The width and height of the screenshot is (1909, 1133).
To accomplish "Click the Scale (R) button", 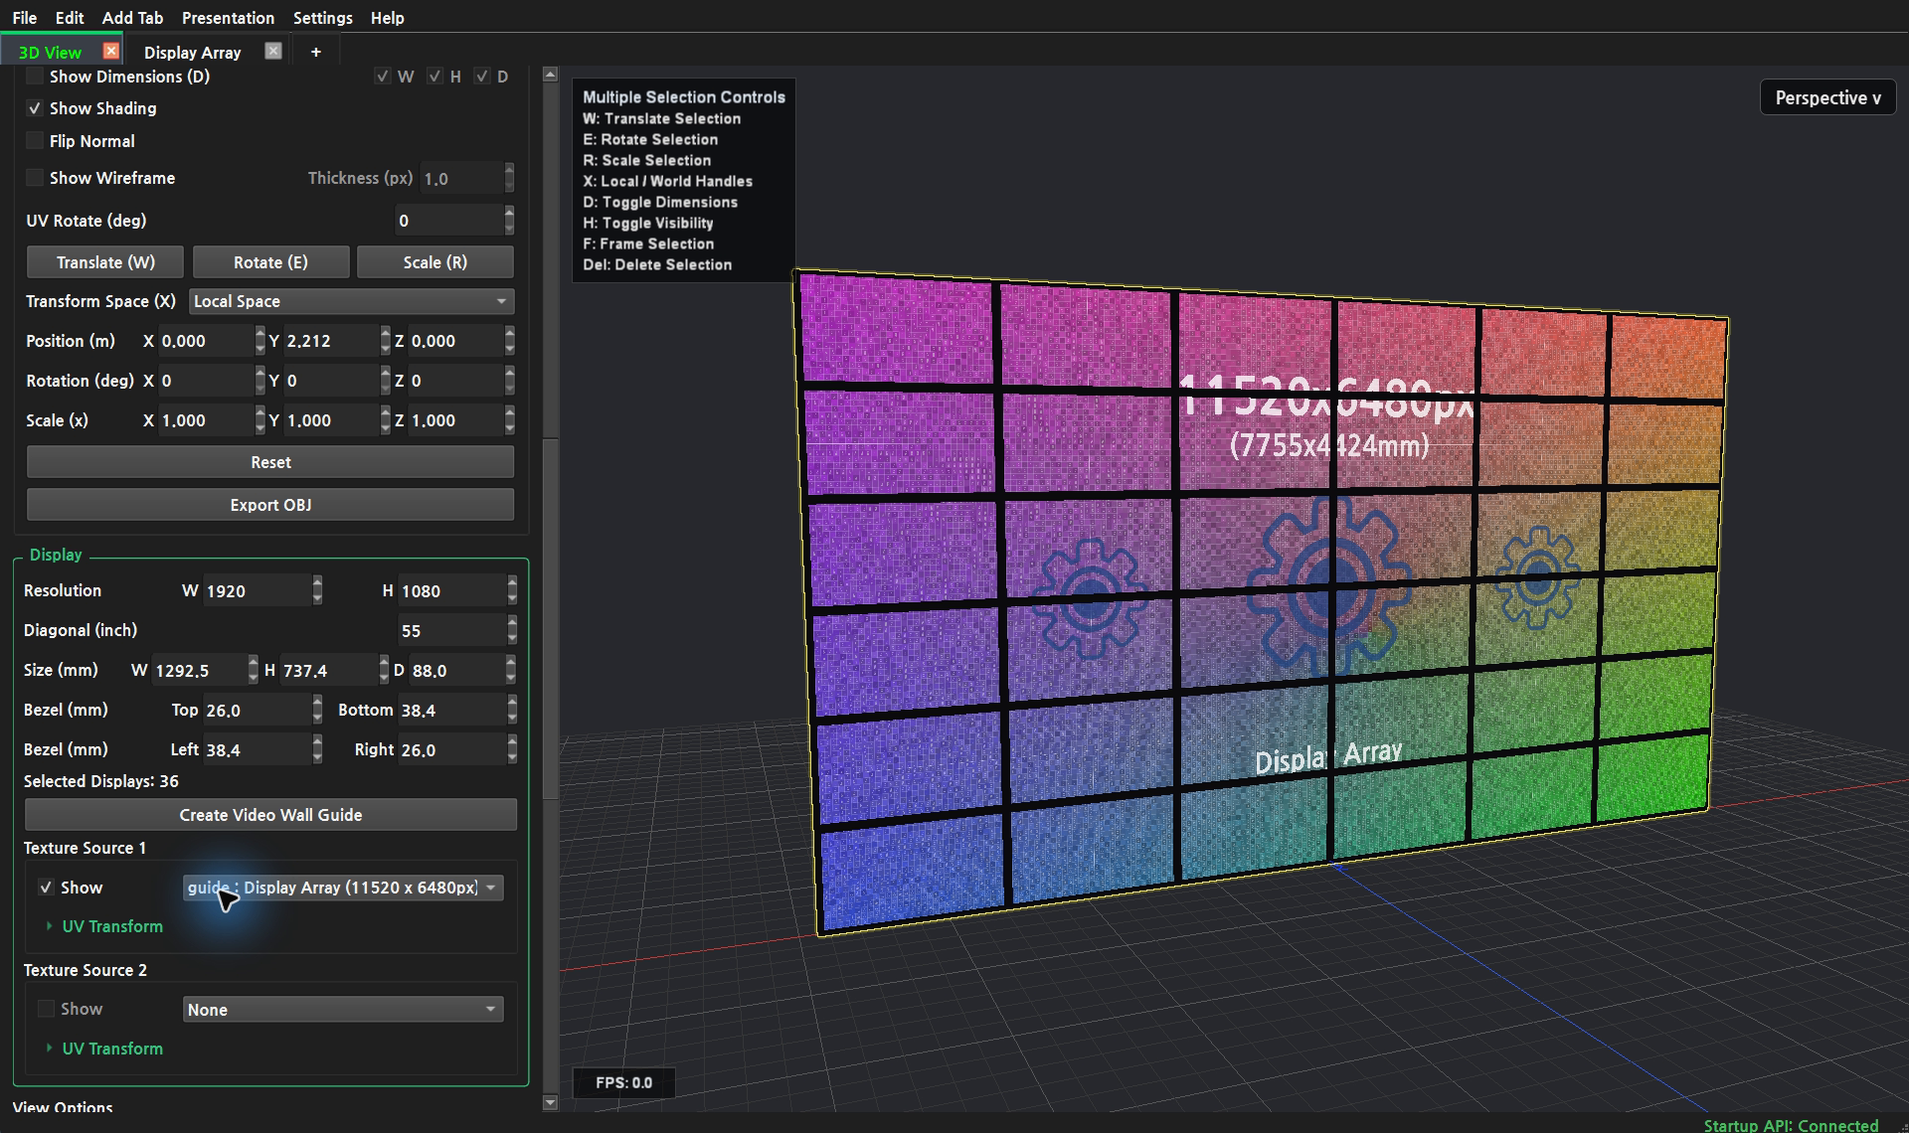I will (435, 262).
